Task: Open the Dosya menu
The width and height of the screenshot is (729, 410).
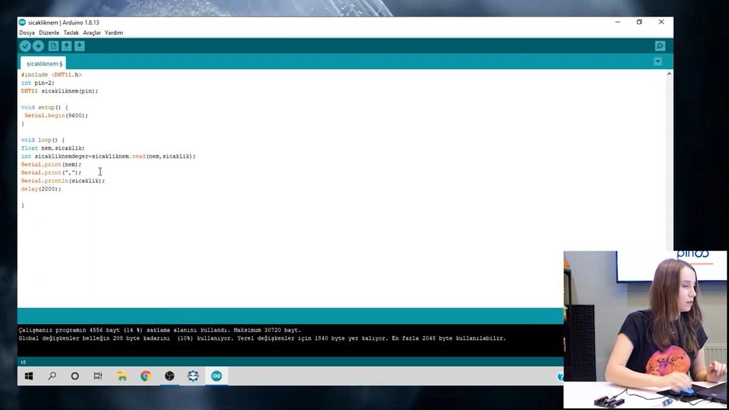Action: (27, 33)
